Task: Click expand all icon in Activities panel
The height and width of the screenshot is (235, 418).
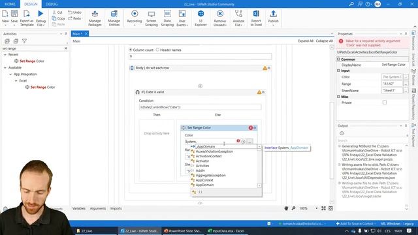Action: coord(7,41)
